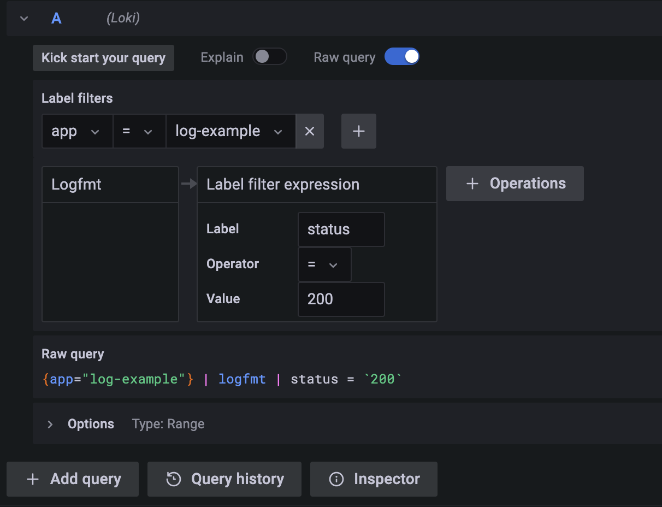Open the app label name dropdown
The height and width of the screenshot is (507, 662).
pos(76,131)
